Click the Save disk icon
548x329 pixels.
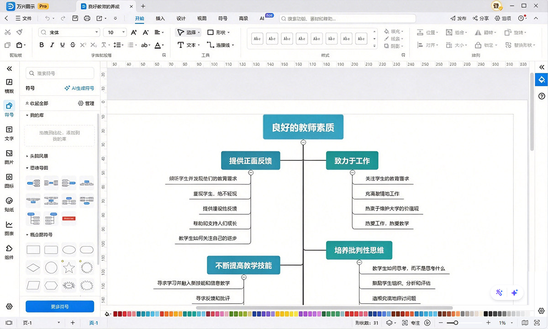[75, 18]
